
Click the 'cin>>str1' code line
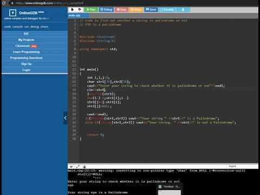point(96,90)
